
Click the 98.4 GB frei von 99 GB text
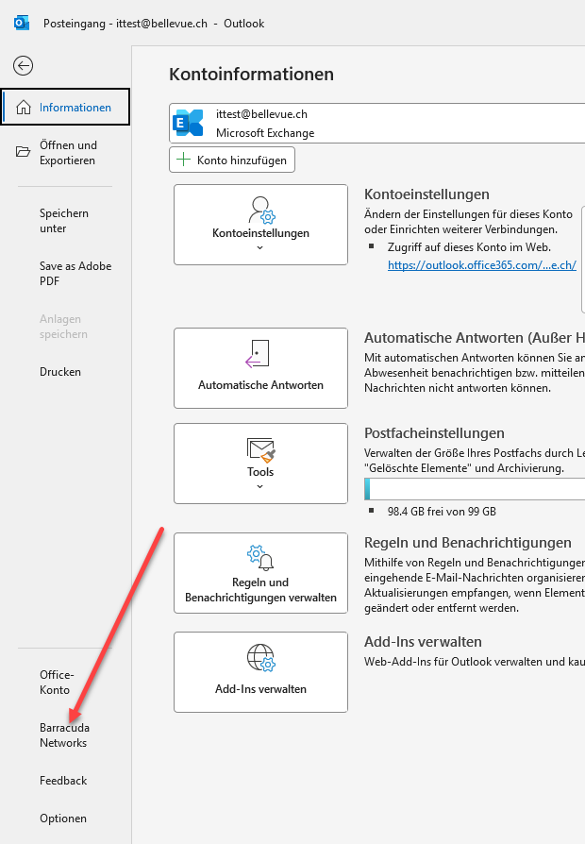pos(442,512)
